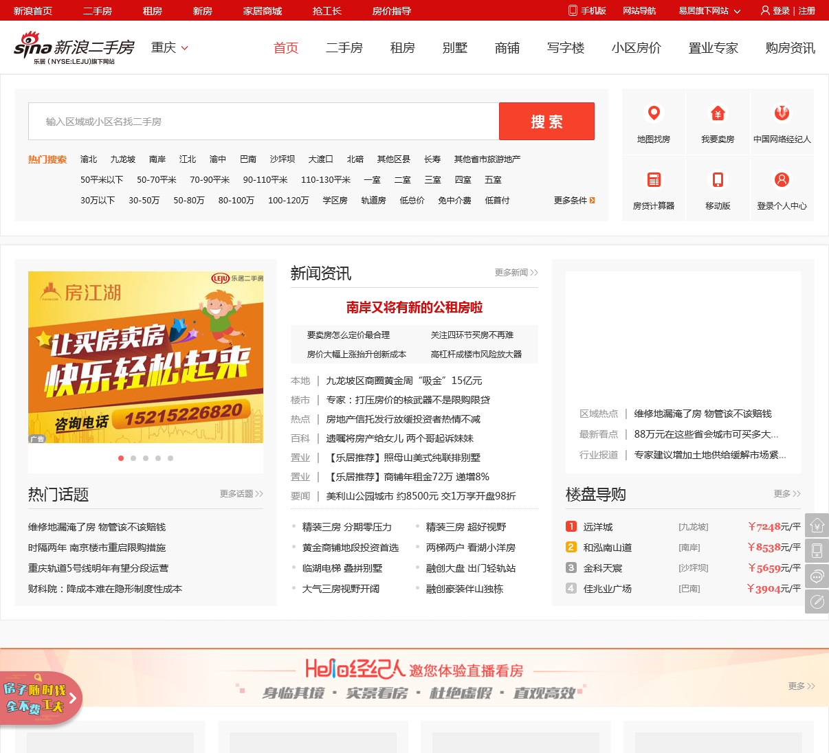Click the floating sidebar feedback edit icon

[817, 601]
